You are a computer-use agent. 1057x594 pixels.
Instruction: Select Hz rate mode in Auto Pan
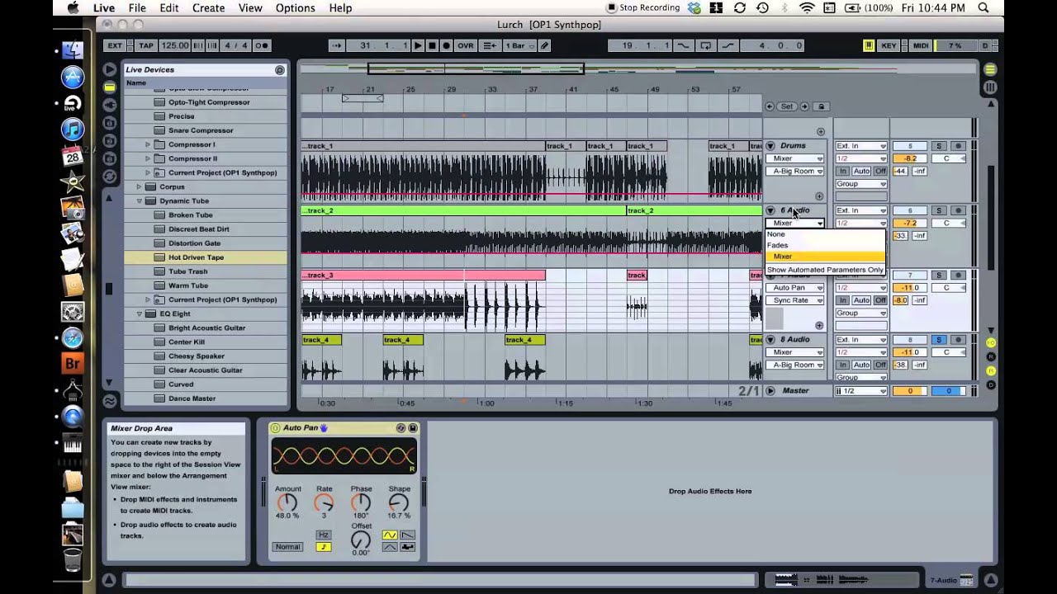coord(324,535)
